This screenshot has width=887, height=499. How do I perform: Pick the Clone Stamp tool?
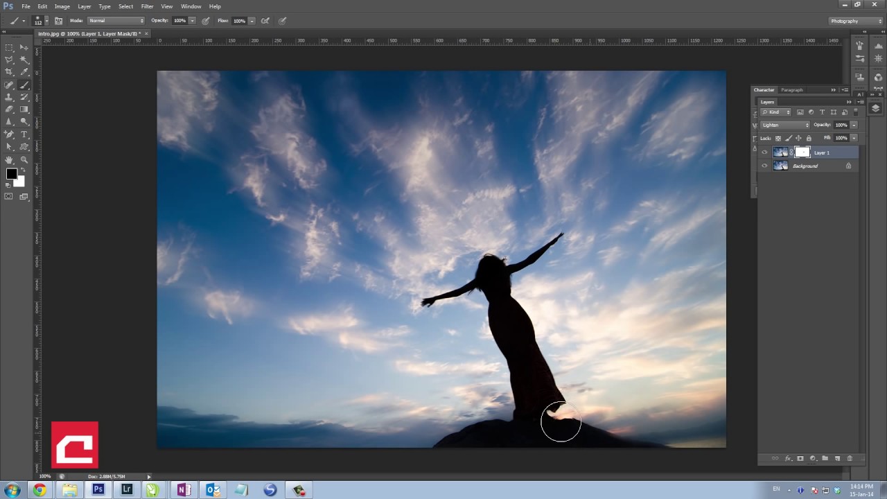pyautogui.click(x=9, y=97)
